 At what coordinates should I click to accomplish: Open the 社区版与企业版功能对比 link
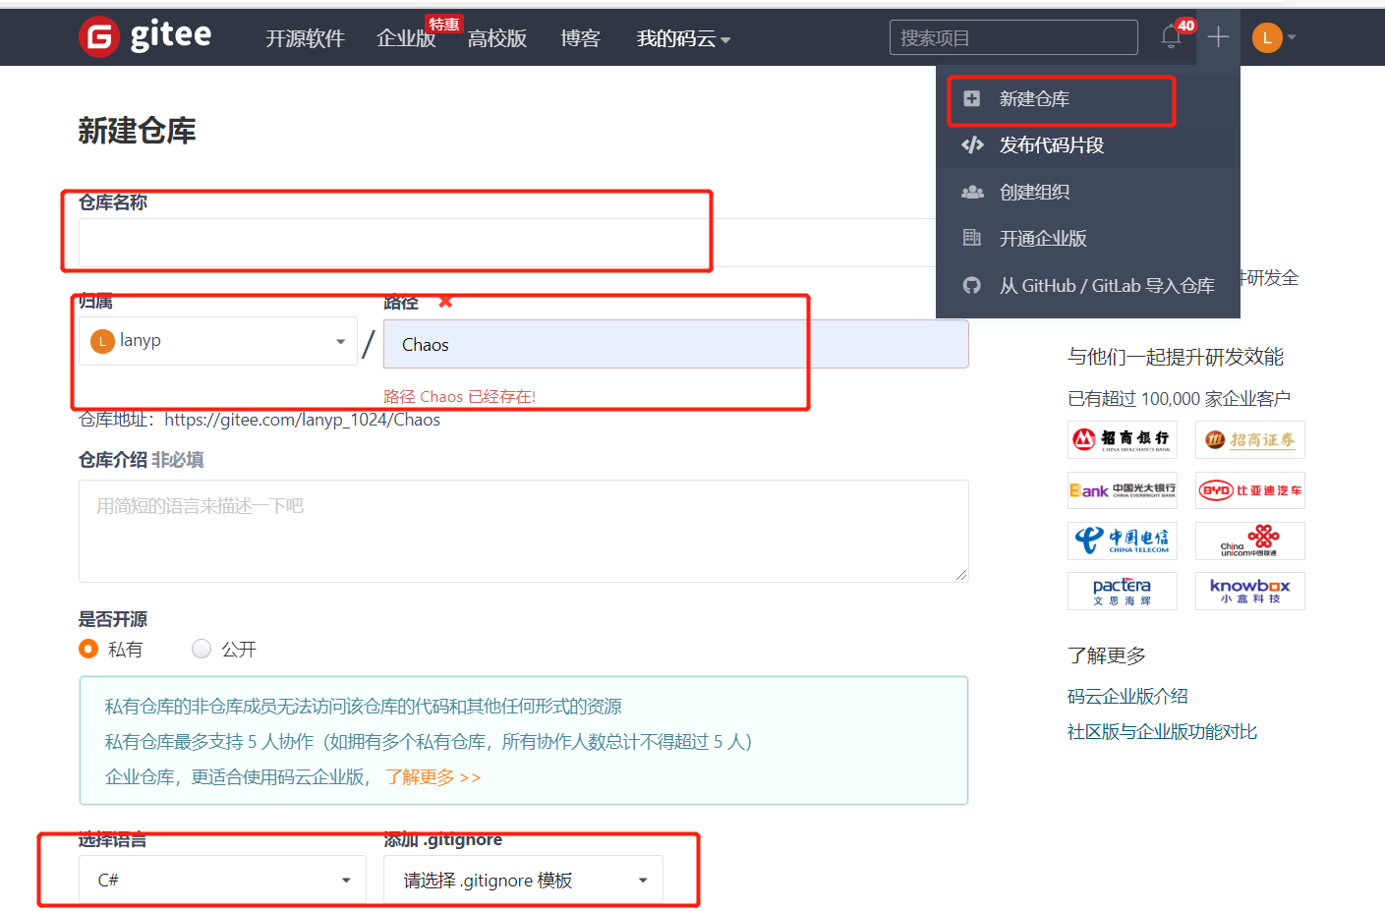pos(1162,732)
